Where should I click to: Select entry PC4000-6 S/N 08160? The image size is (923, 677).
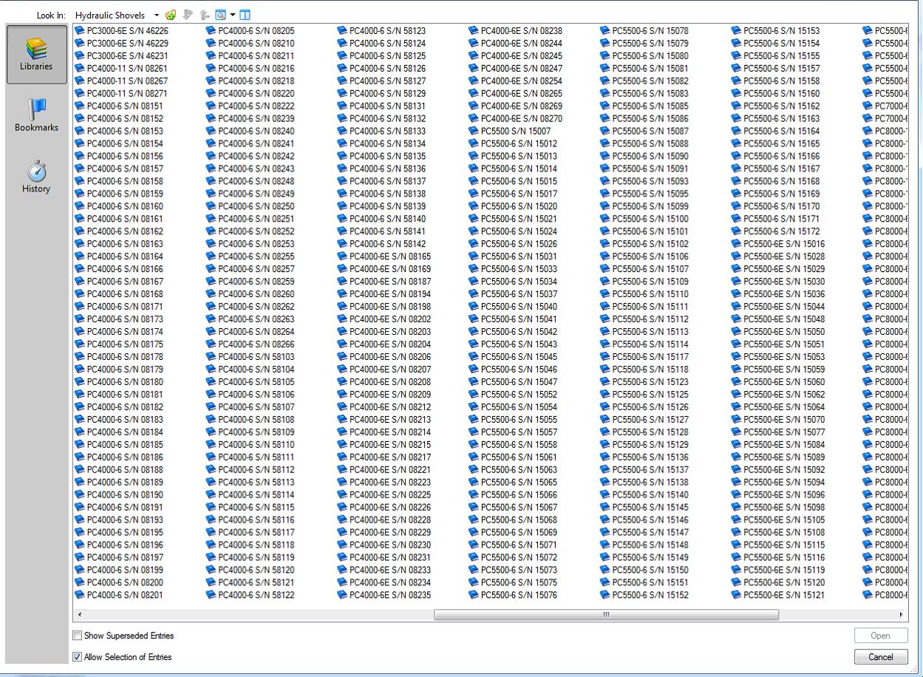coord(120,207)
